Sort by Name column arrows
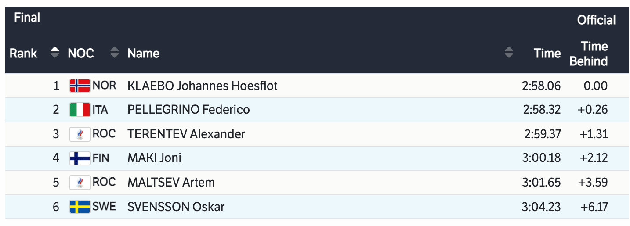The height and width of the screenshot is (226, 630). tap(509, 53)
